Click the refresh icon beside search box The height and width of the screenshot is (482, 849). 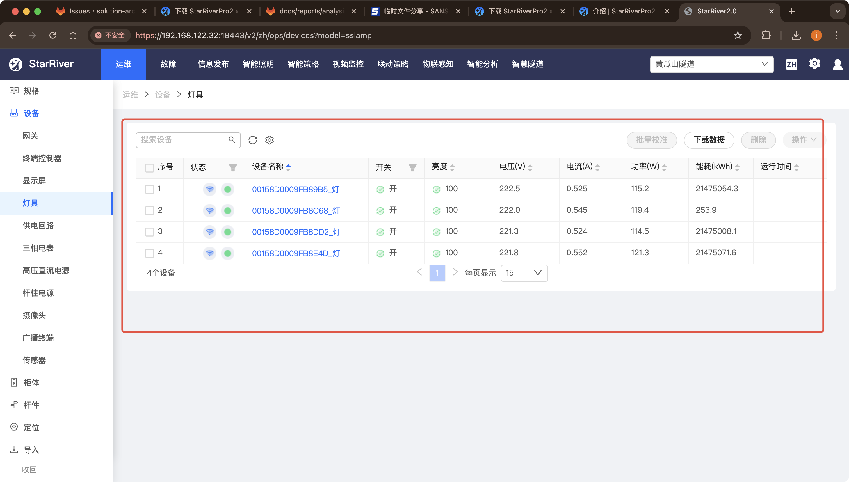click(x=252, y=140)
